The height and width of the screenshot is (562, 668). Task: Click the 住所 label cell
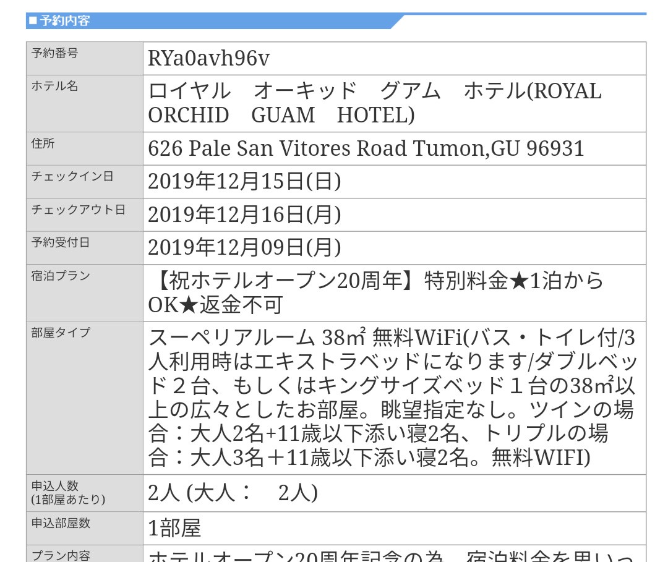click(x=85, y=148)
